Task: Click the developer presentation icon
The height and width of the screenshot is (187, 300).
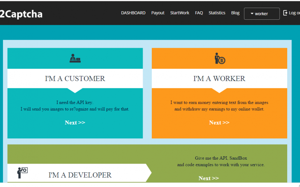Action: point(22,172)
